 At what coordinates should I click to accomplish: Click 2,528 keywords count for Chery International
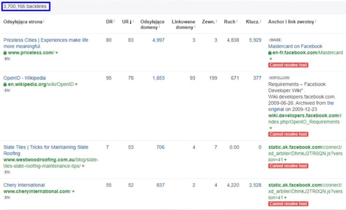point(255,185)
